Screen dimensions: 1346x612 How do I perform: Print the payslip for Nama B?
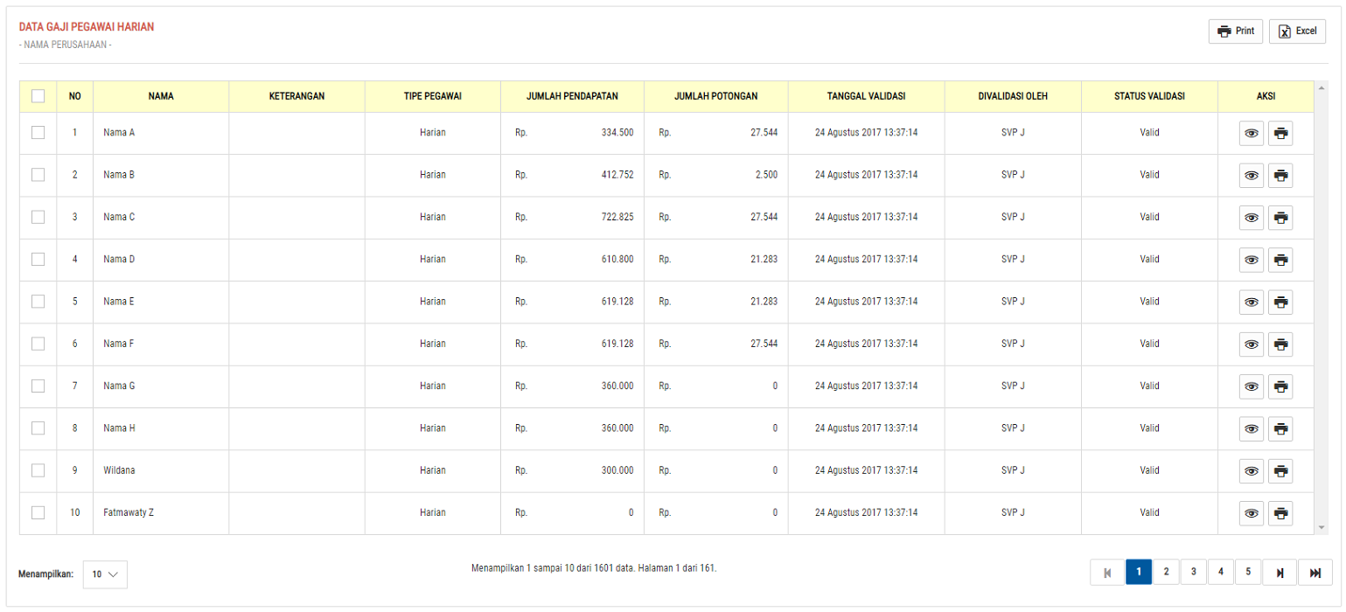point(1280,176)
